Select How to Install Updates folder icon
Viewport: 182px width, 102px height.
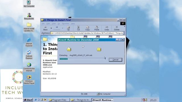point(29,27)
